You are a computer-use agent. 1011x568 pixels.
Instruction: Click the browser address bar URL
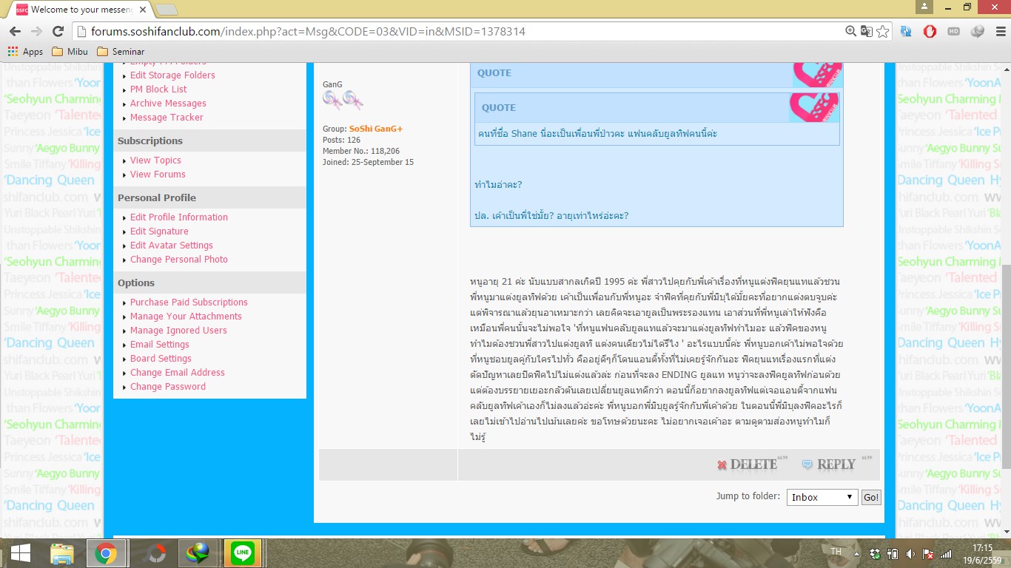coord(308,32)
